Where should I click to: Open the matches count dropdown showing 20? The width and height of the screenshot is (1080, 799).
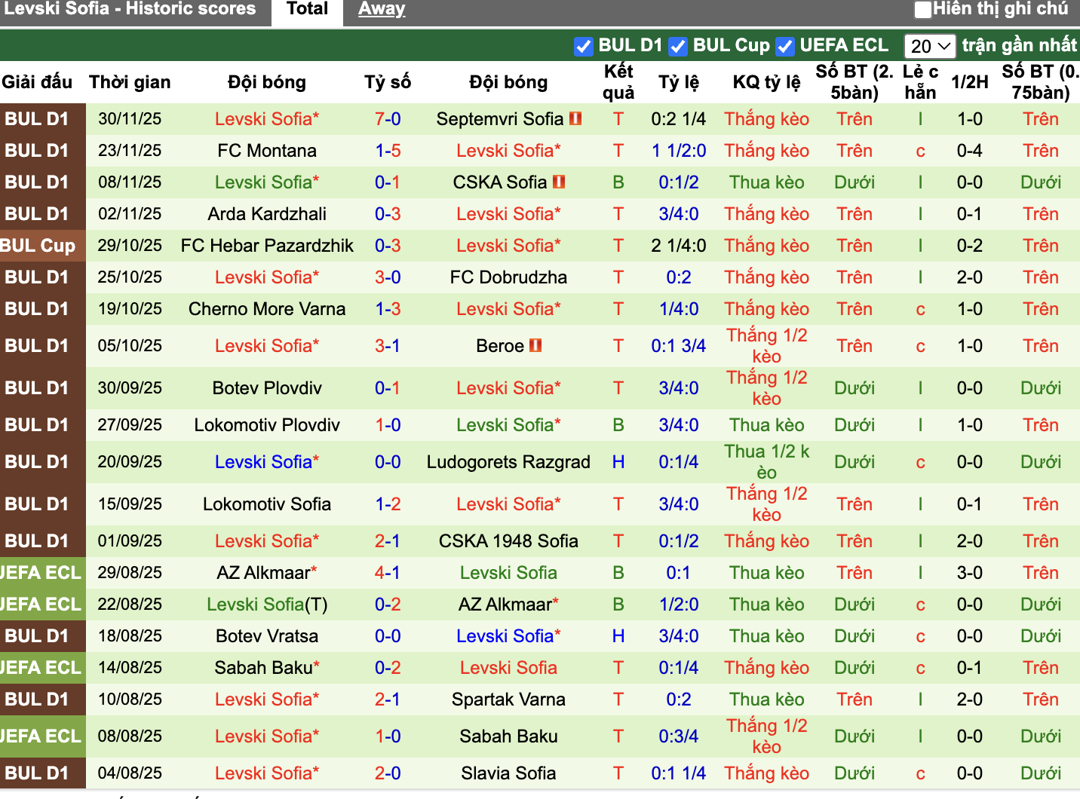[x=929, y=46]
